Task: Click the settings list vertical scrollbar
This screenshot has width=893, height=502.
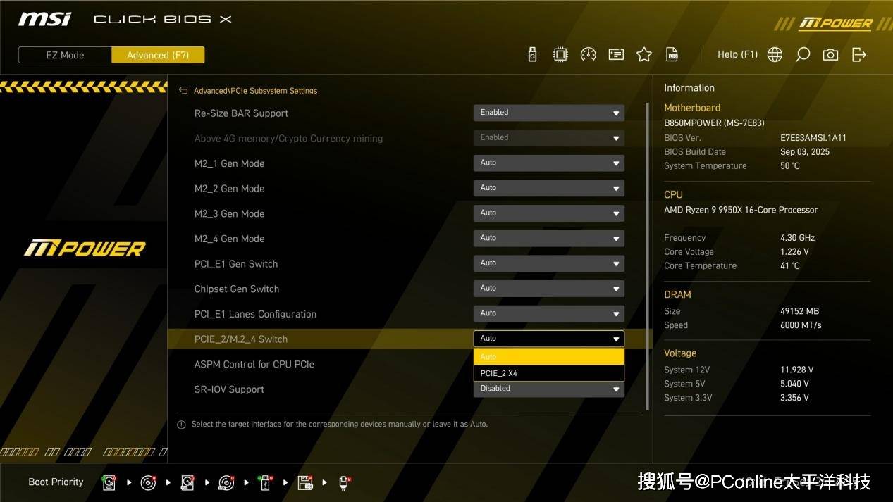Action: pos(648,256)
